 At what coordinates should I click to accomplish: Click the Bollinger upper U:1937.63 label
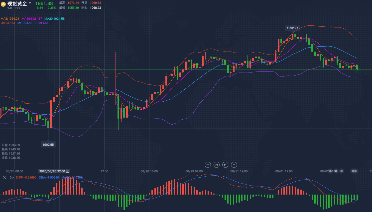[x=8, y=23]
